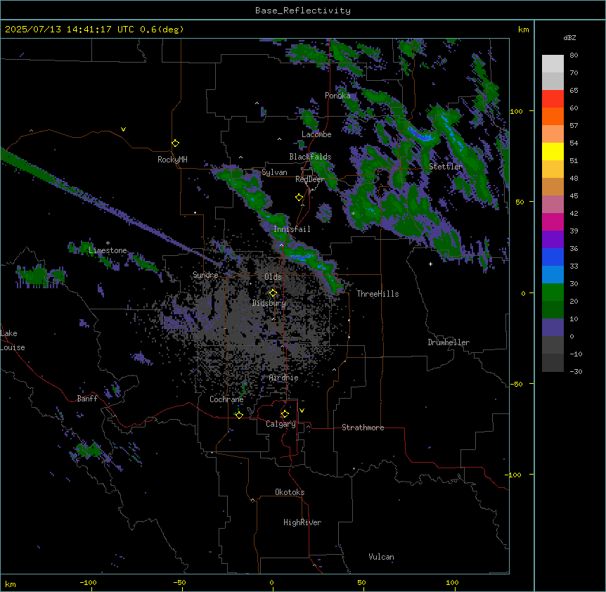The width and height of the screenshot is (606, 592).
Task: Click the Sylvan label
Action: (x=274, y=172)
